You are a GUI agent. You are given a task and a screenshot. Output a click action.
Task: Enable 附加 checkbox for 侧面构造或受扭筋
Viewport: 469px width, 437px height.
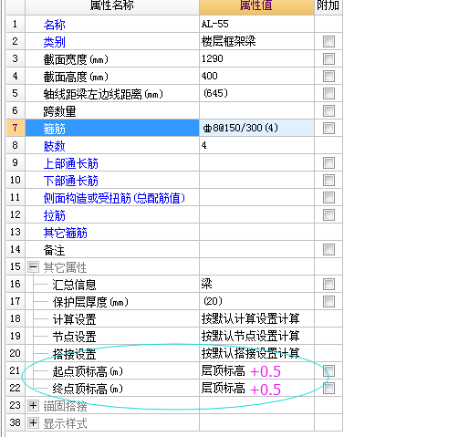[328, 197]
